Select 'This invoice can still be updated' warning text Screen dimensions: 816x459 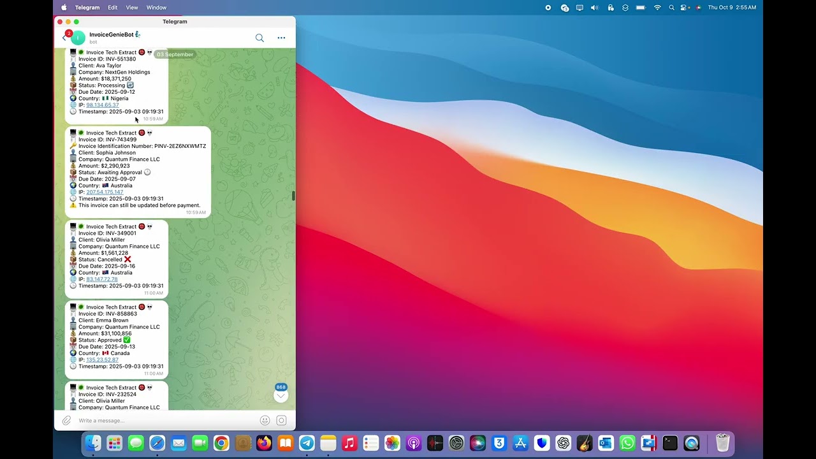140,205
